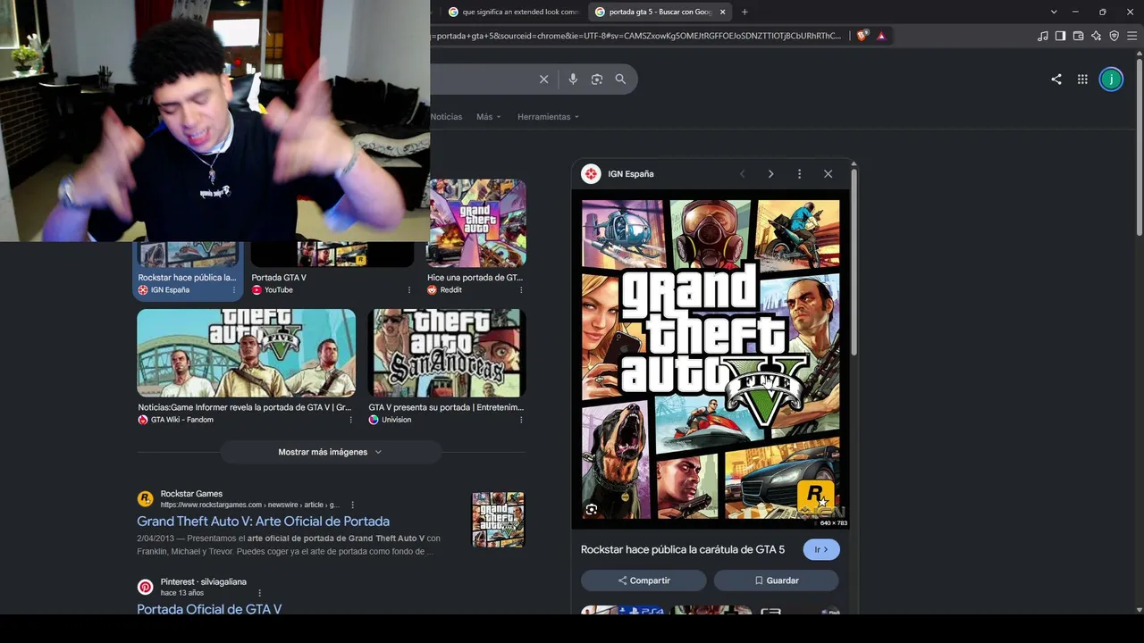1144x643 pixels.
Task: Open 'Grand Theft Auto V: Arte Oficial de Portada' link
Action: [x=263, y=522]
